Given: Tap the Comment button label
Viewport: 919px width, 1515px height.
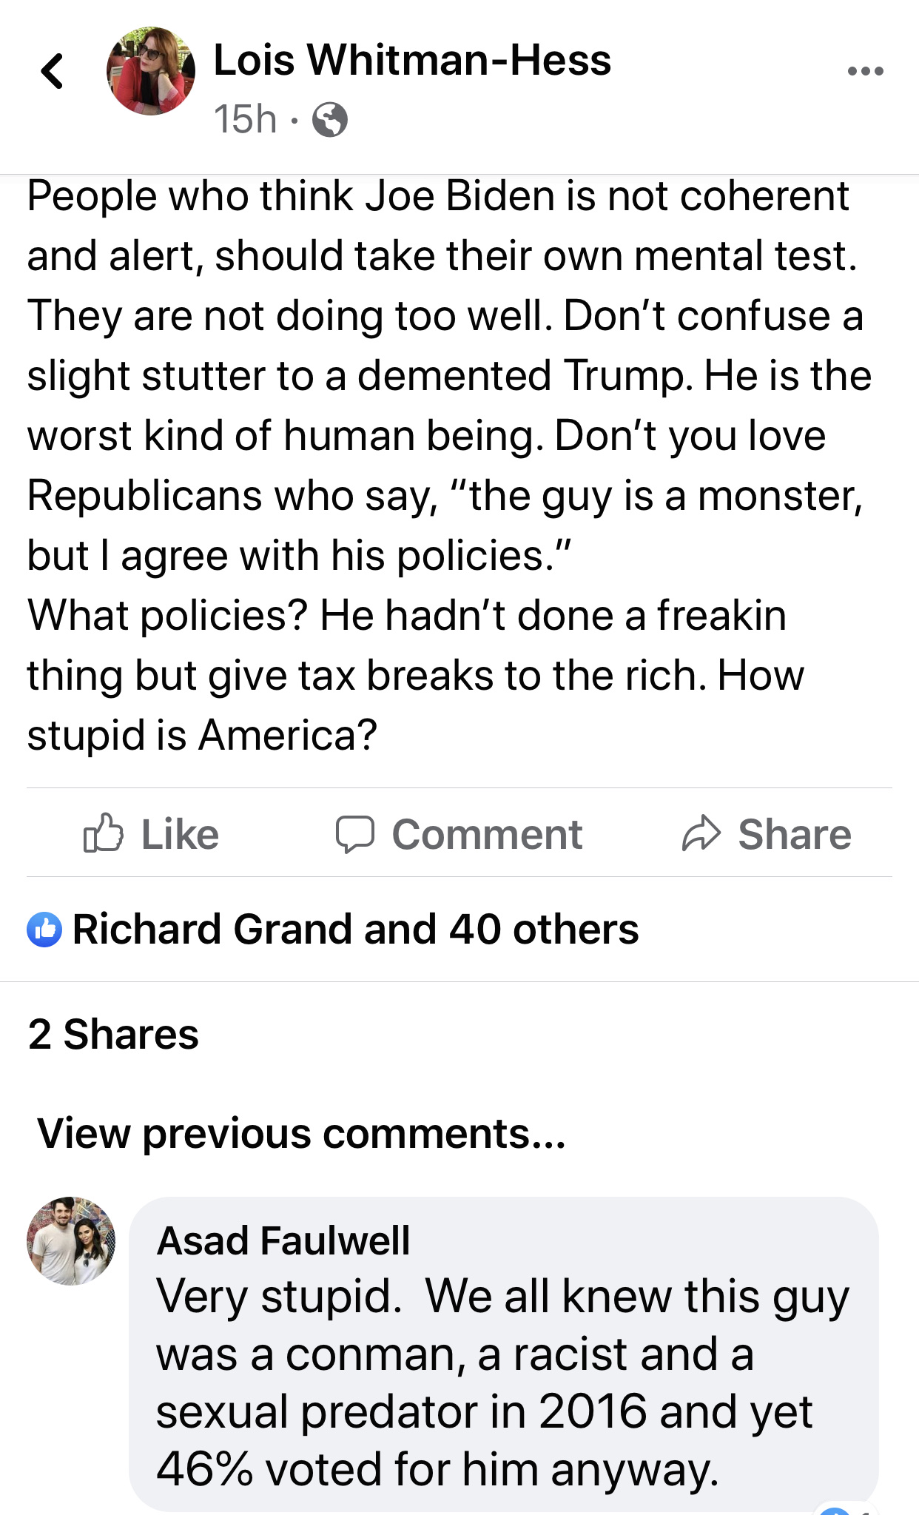Looking at the screenshot, I should pyautogui.click(x=487, y=834).
